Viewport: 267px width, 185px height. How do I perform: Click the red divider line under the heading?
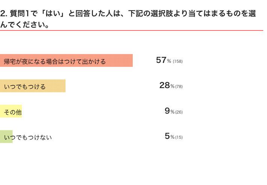[132, 30]
